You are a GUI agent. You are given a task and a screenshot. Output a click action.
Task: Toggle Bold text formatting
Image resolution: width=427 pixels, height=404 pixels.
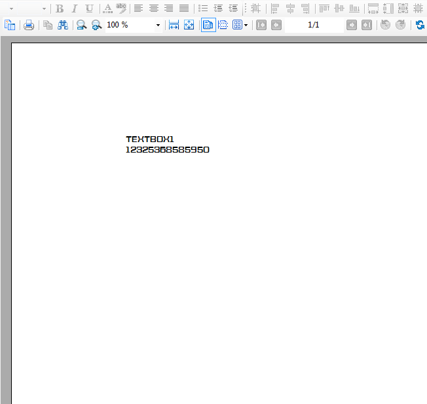[60, 9]
